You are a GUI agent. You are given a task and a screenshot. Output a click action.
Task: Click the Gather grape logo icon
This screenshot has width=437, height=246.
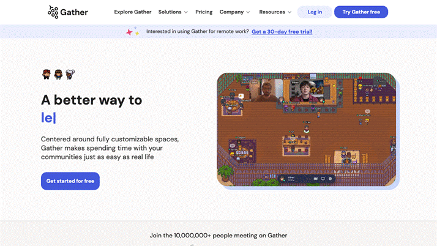(53, 12)
